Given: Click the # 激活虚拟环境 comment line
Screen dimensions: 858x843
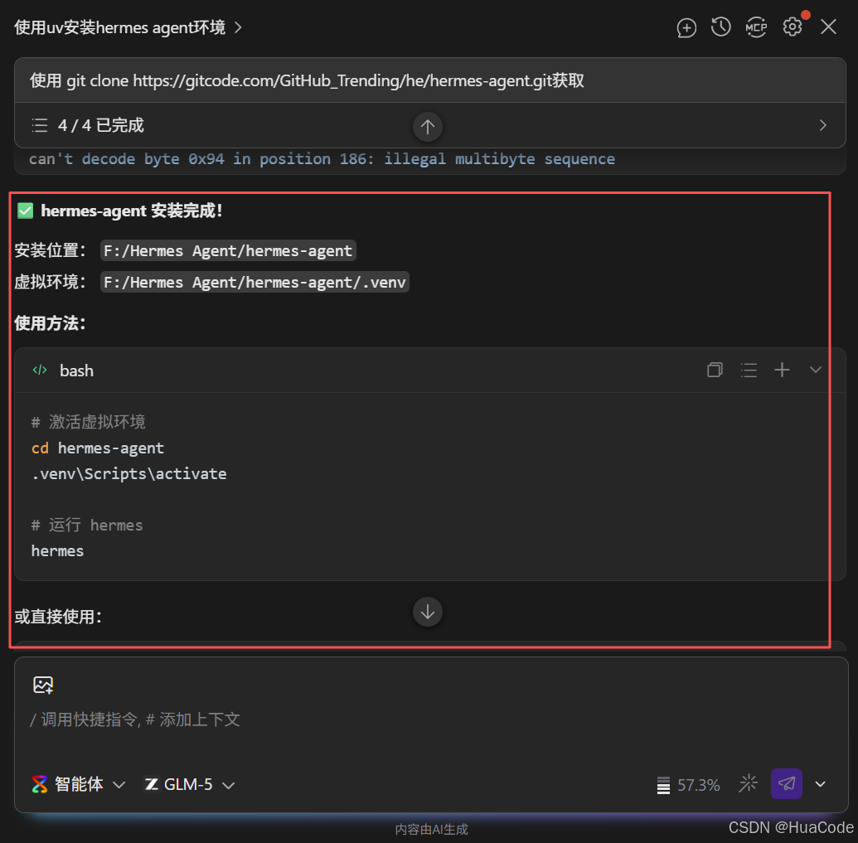Looking at the screenshot, I should [x=88, y=422].
